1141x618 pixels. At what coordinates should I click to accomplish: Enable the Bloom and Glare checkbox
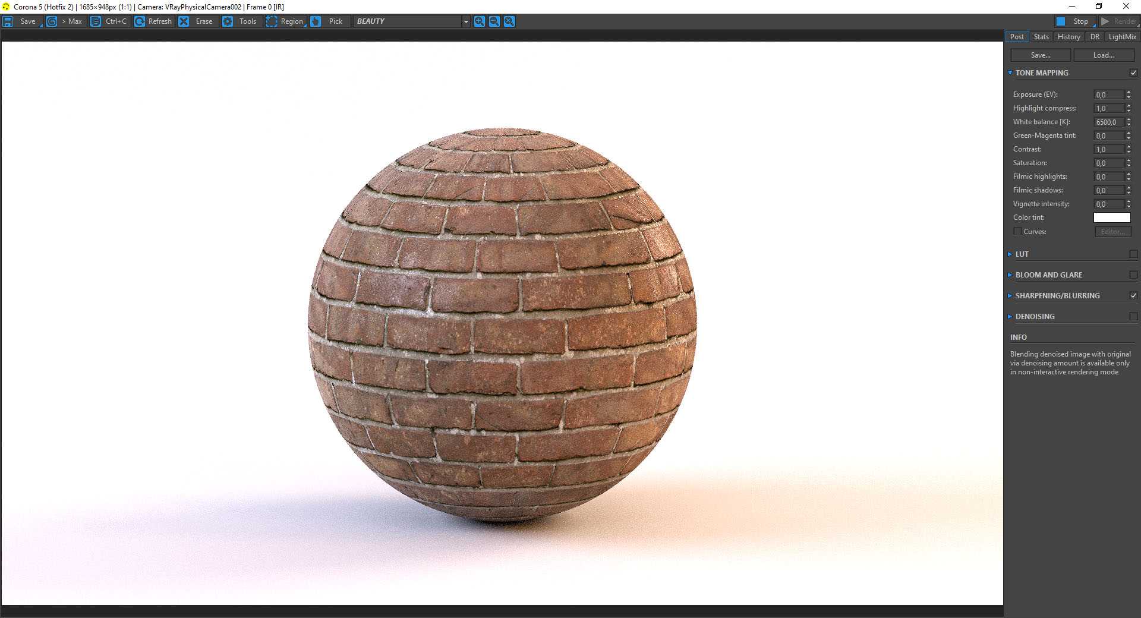[1133, 275]
